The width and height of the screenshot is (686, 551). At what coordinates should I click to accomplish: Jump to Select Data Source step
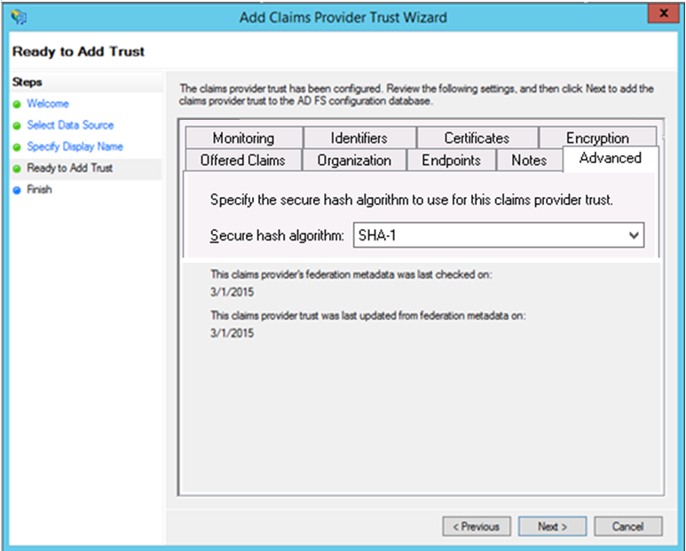(x=70, y=125)
